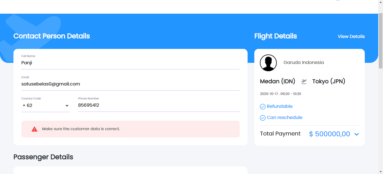Click the checkmark icon beside Can reschedule
The width and height of the screenshot is (383, 174).
click(263, 118)
